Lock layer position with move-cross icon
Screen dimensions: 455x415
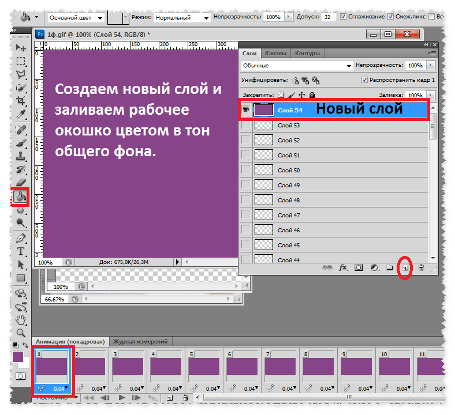tap(302, 95)
